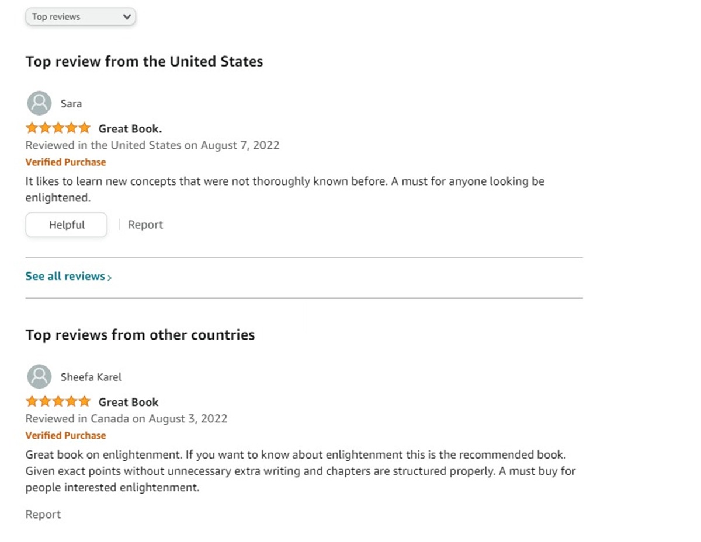Click Sheefa Karel's profile avatar icon
This screenshot has height=542, width=701.
click(39, 377)
